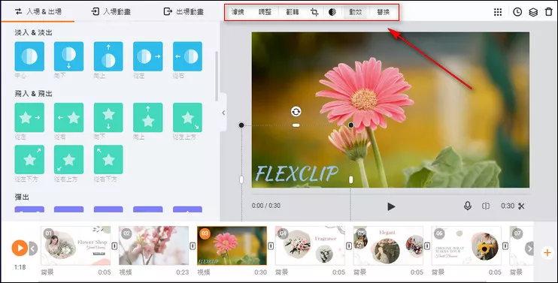Apply the fade 從左 effect
Image resolution: width=558 pixels, height=283 pixels.
click(147, 56)
